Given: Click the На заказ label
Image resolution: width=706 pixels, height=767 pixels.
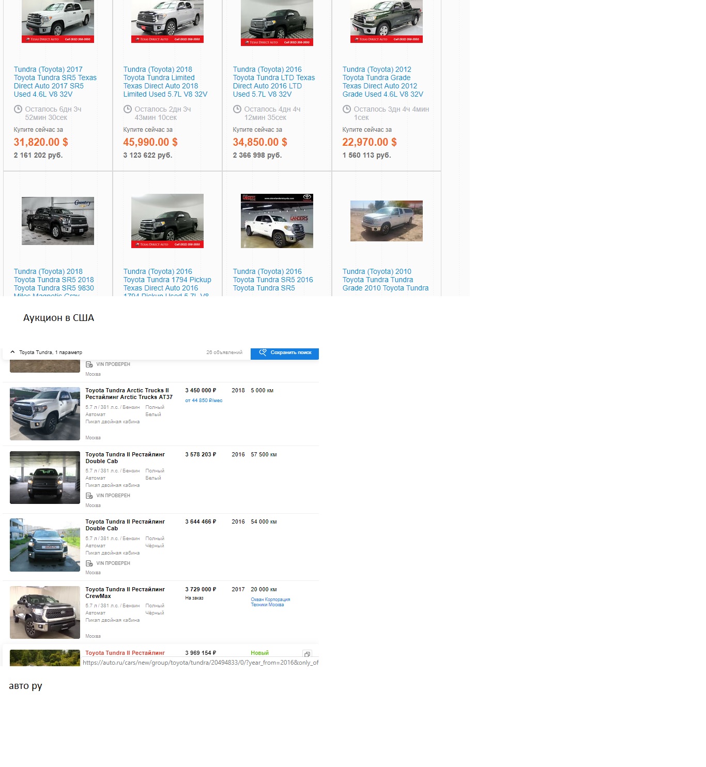Looking at the screenshot, I should click(x=194, y=598).
